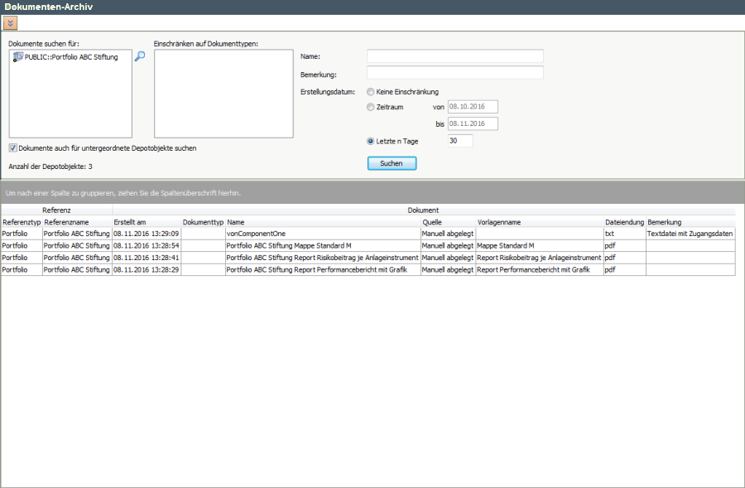
Task: Click the portfolio icon before PUBLIC::Portfolio ABC Stiftung
Action: [x=18, y=57]
